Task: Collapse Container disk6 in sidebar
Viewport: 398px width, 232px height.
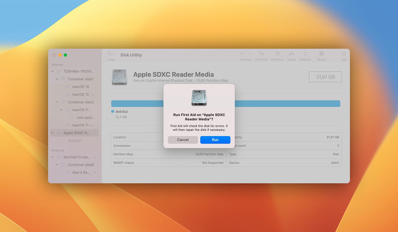Action: click(x=57, y=165)
